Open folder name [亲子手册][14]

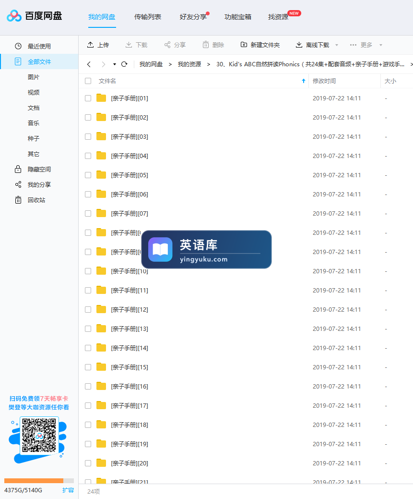[130, 348]
